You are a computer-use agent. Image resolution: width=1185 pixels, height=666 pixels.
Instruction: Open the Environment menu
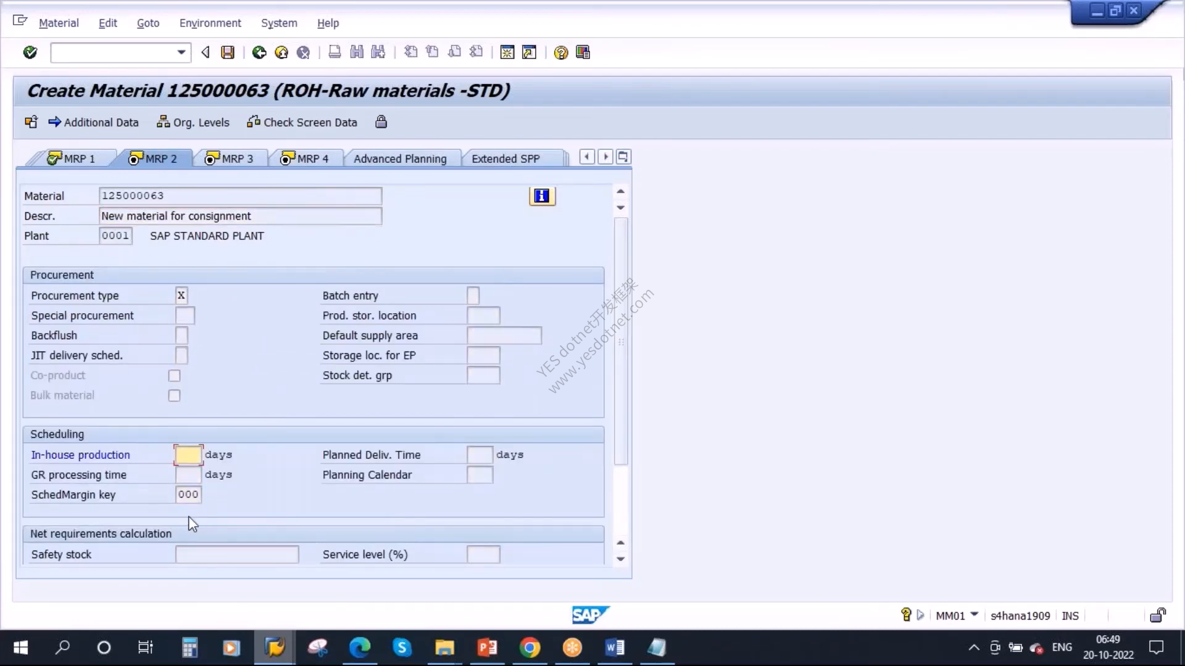(x=210, y=23)
